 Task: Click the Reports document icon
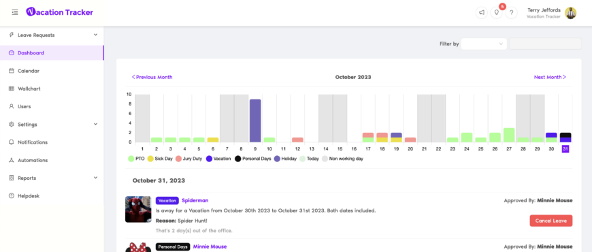click(x=12, y=178)
